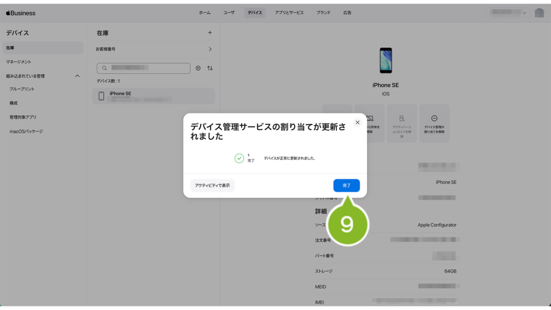The width and height of the screenshot is (551, 310).
Task: Collapse the 組み込まれている管理 section
Action: pos(77,76)
